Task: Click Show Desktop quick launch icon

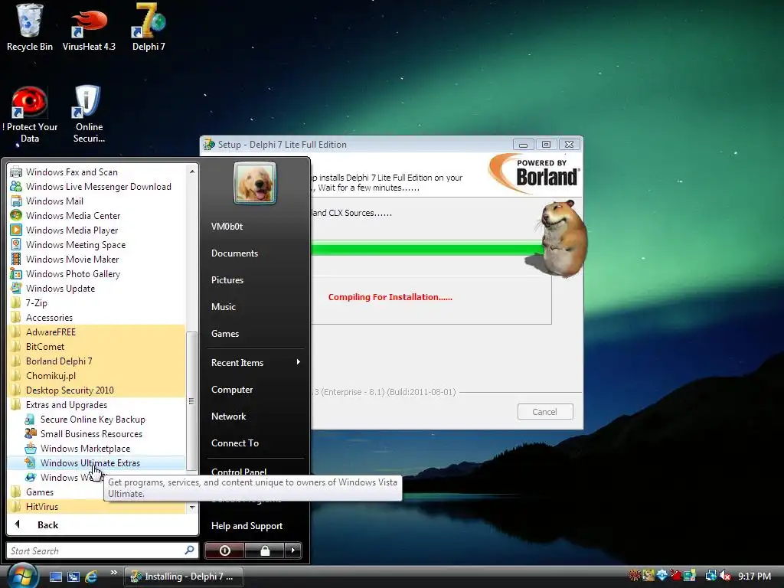Action: (55, 577)
